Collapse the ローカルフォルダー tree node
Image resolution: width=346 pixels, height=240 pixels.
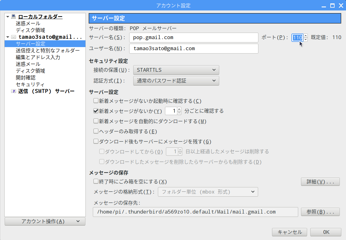pyautogui.click(x=8, y=17)
